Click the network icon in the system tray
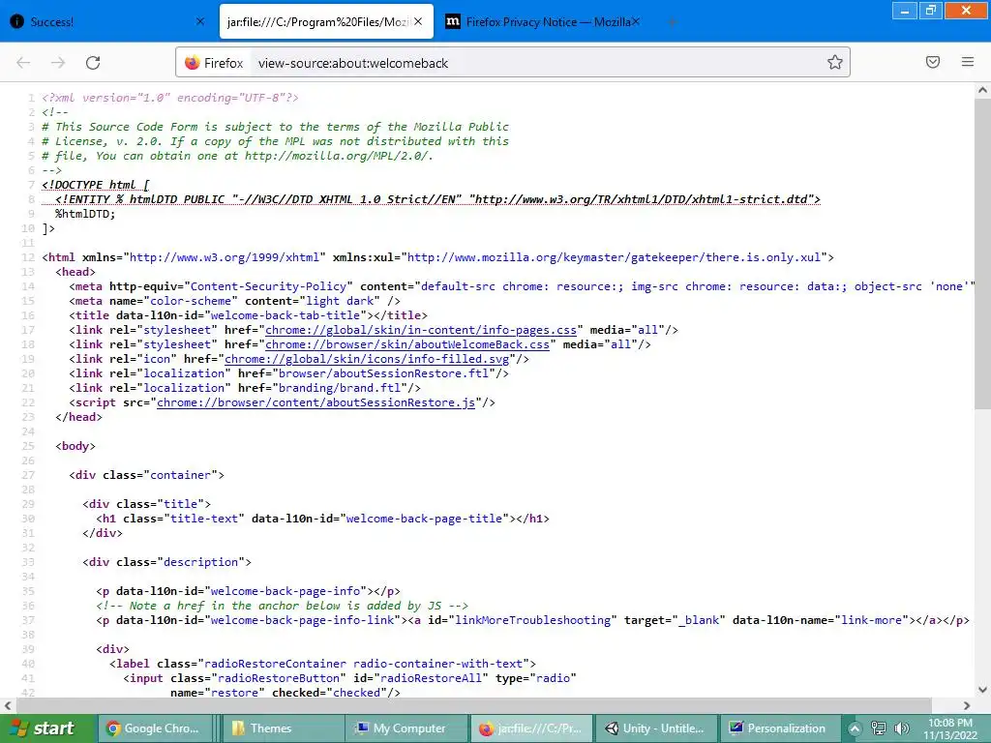991x743 pixels. 879,728
